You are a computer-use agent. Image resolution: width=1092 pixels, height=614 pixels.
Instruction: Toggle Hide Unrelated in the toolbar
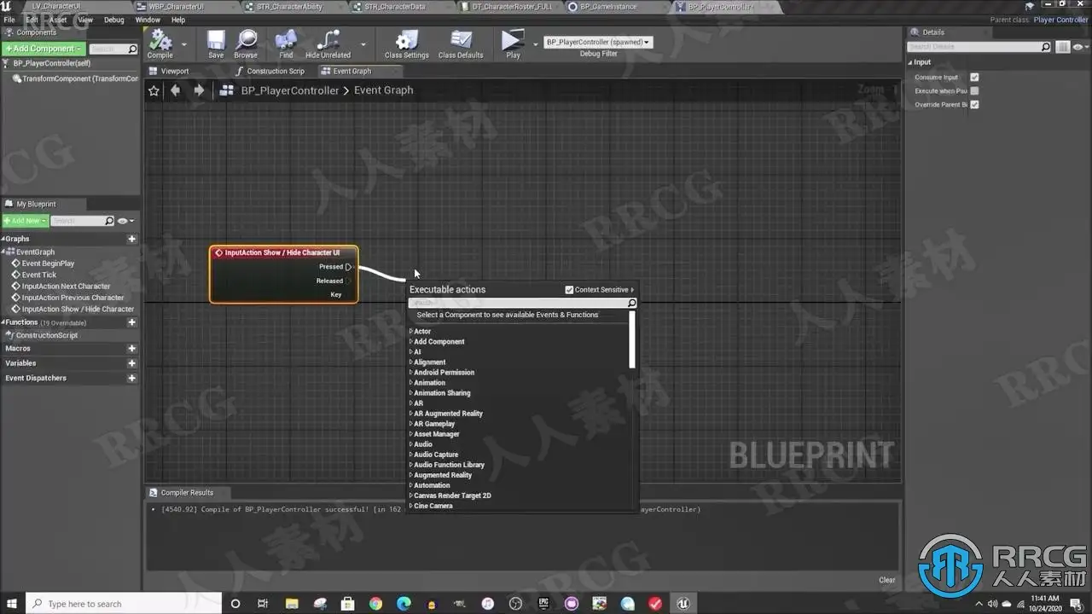(328, 44)
